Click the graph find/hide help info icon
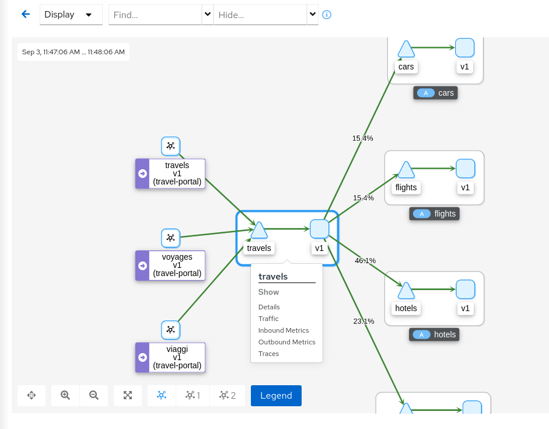 327,15
